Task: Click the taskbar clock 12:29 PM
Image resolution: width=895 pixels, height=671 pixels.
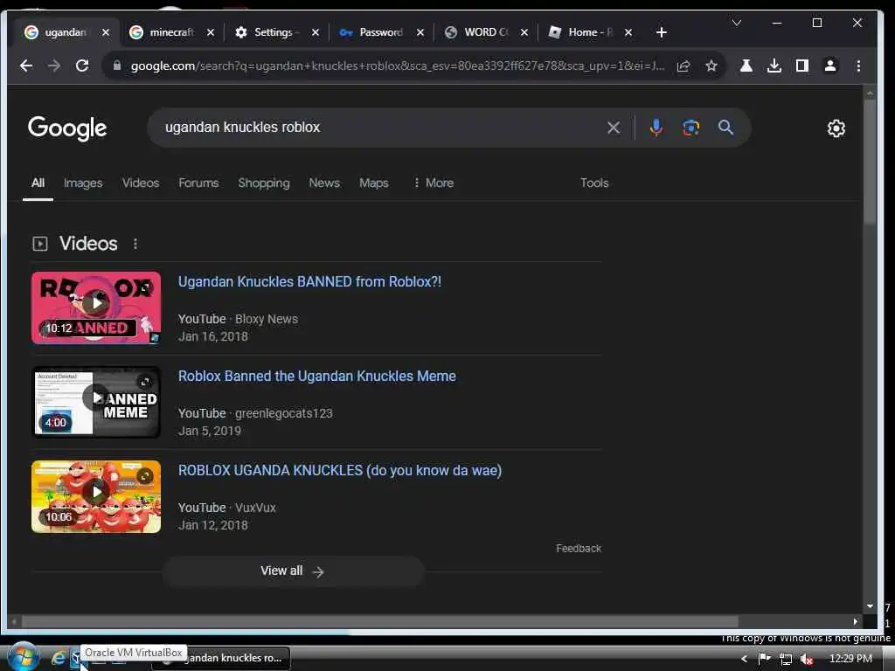Action: coord(850,659)
